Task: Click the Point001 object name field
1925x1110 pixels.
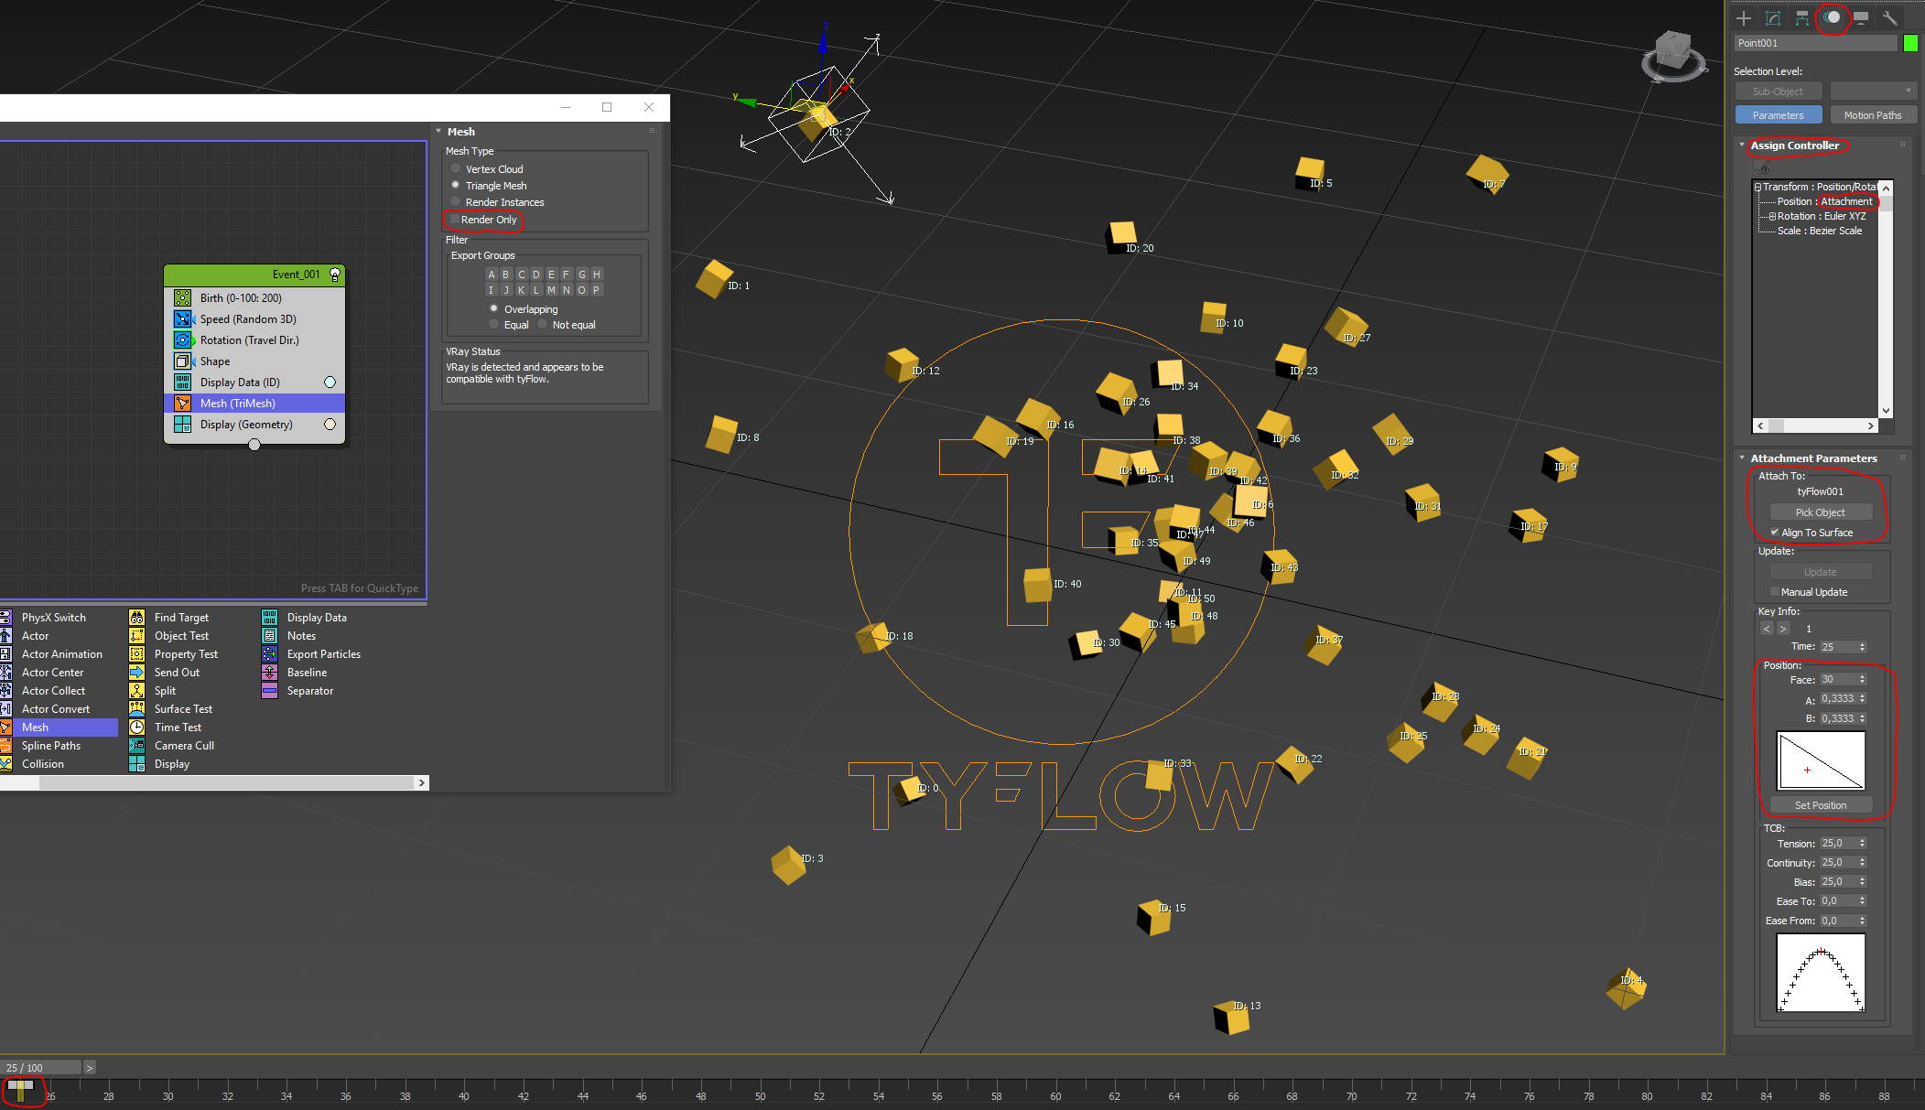Action: pos(1816,43)
